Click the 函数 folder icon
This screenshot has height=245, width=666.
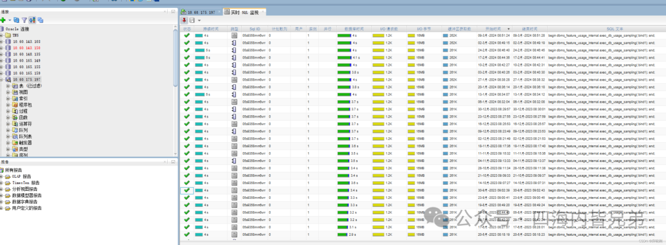pos(15,118)
